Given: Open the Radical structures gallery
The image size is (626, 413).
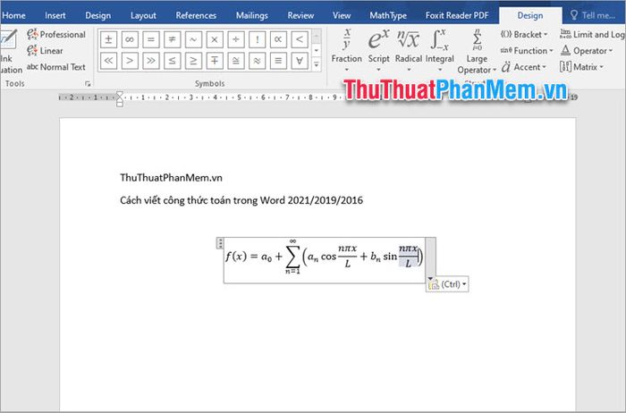Looking at the screenshot, I should 409,50.
